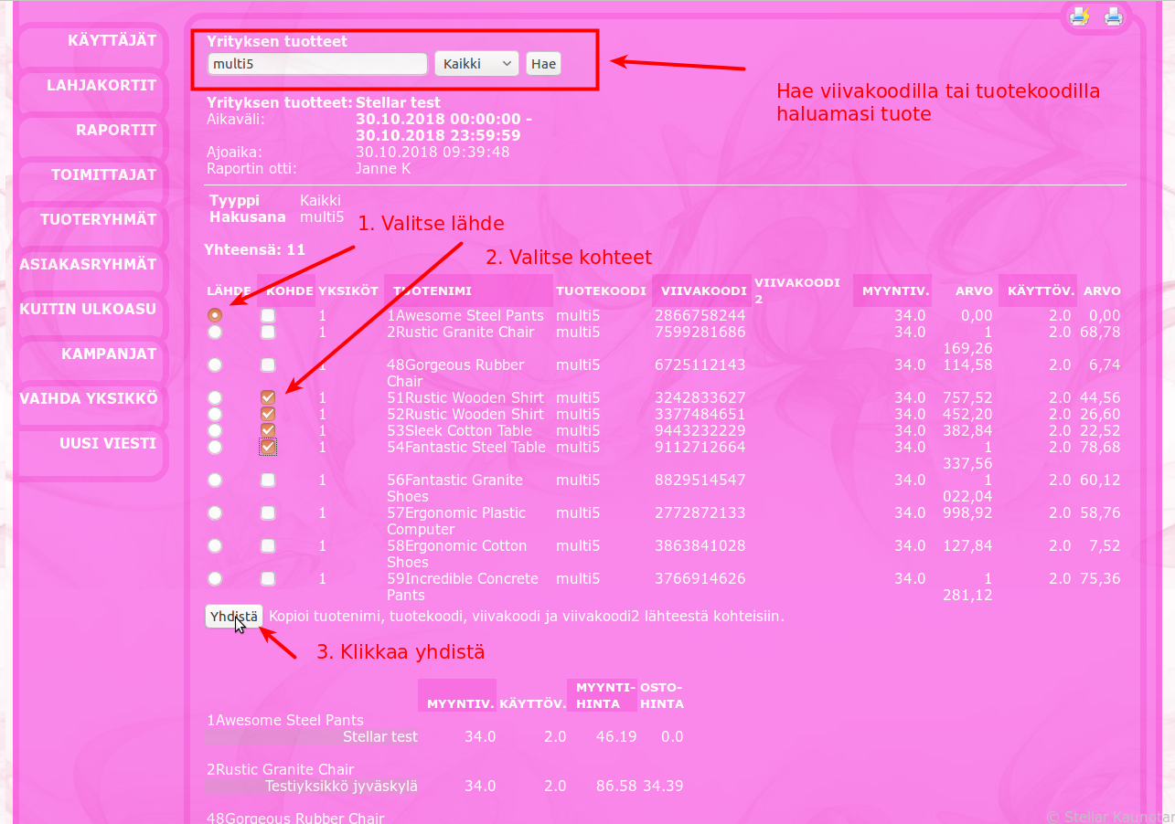Open the Kaikki type dropdown

(475, 64)
